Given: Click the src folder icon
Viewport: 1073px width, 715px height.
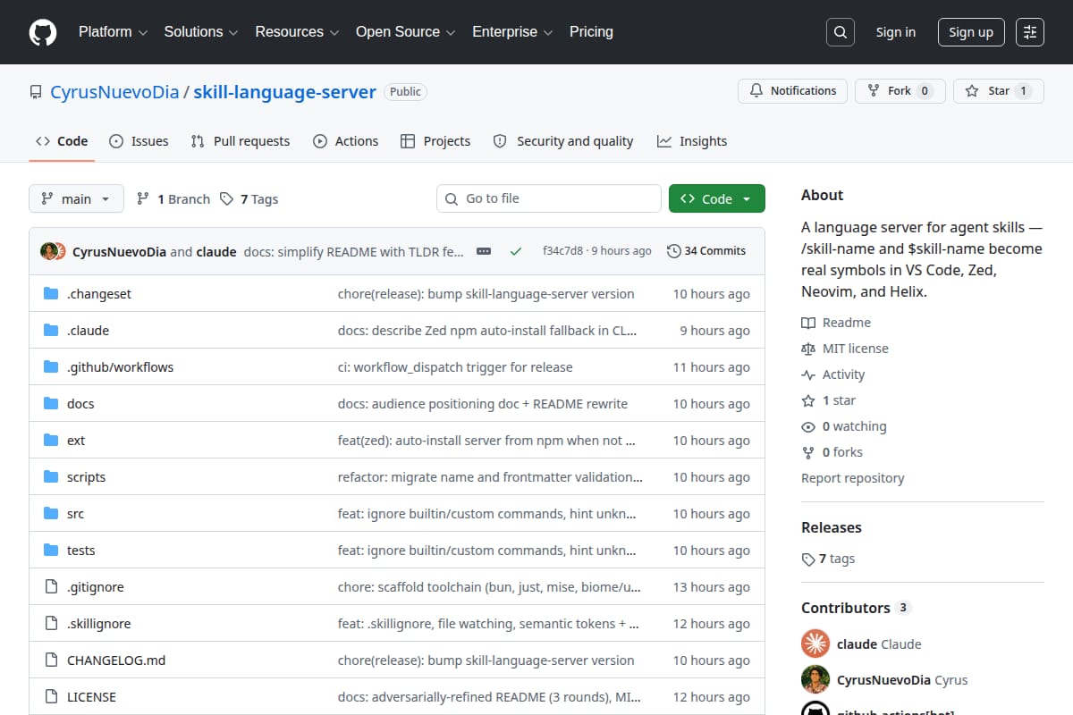Looking at the screenshot, I should (51, 514).
